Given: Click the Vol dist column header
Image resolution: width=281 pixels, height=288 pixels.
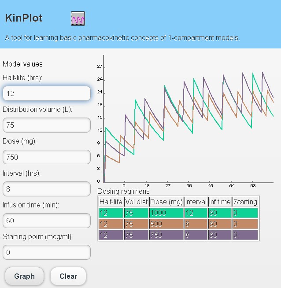Looking at the screenshot, I should point(137,202).
